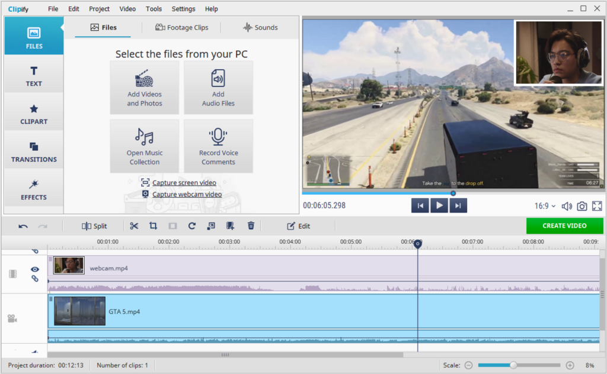Screen dimensions: 607x374
Task: Select the GTA 5.mp4 clip thumbnail
Action: [x=79, y=311]
